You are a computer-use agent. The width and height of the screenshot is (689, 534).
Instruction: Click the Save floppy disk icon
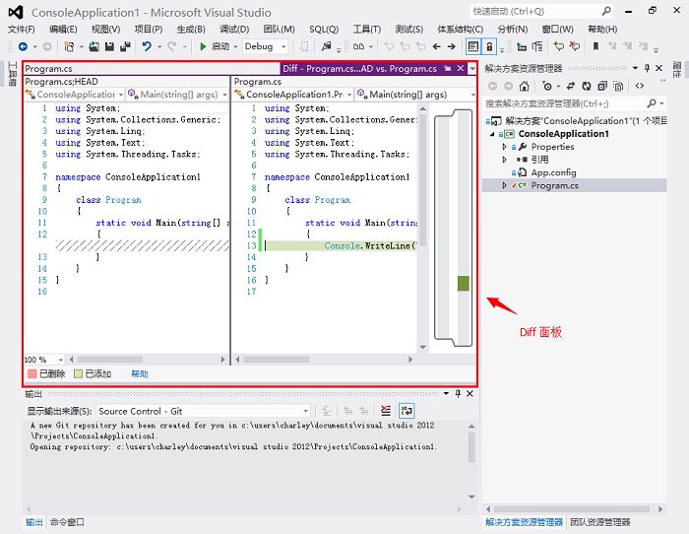pyautogui.click(x=109, y=46)
